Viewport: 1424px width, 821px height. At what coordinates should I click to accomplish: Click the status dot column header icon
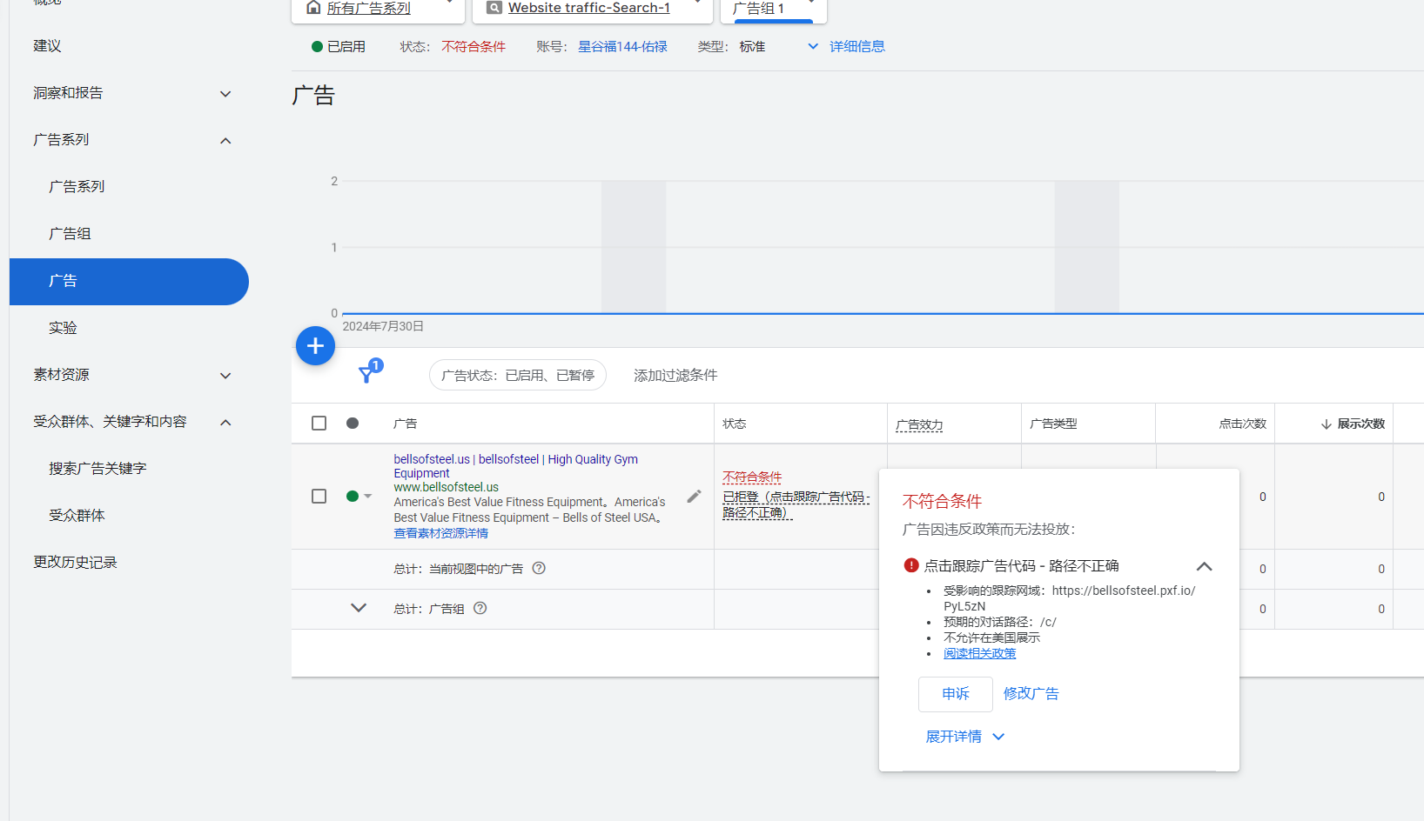pos(353,424)
